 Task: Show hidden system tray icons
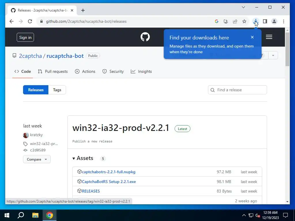244,215
